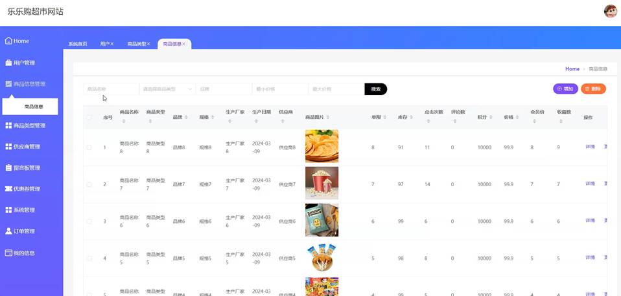The width and height of the screenshot is (621, 296).
Task: Click the 乐乐购超市网站 site title
Action: pyautogui.click(x=35, y=12)
